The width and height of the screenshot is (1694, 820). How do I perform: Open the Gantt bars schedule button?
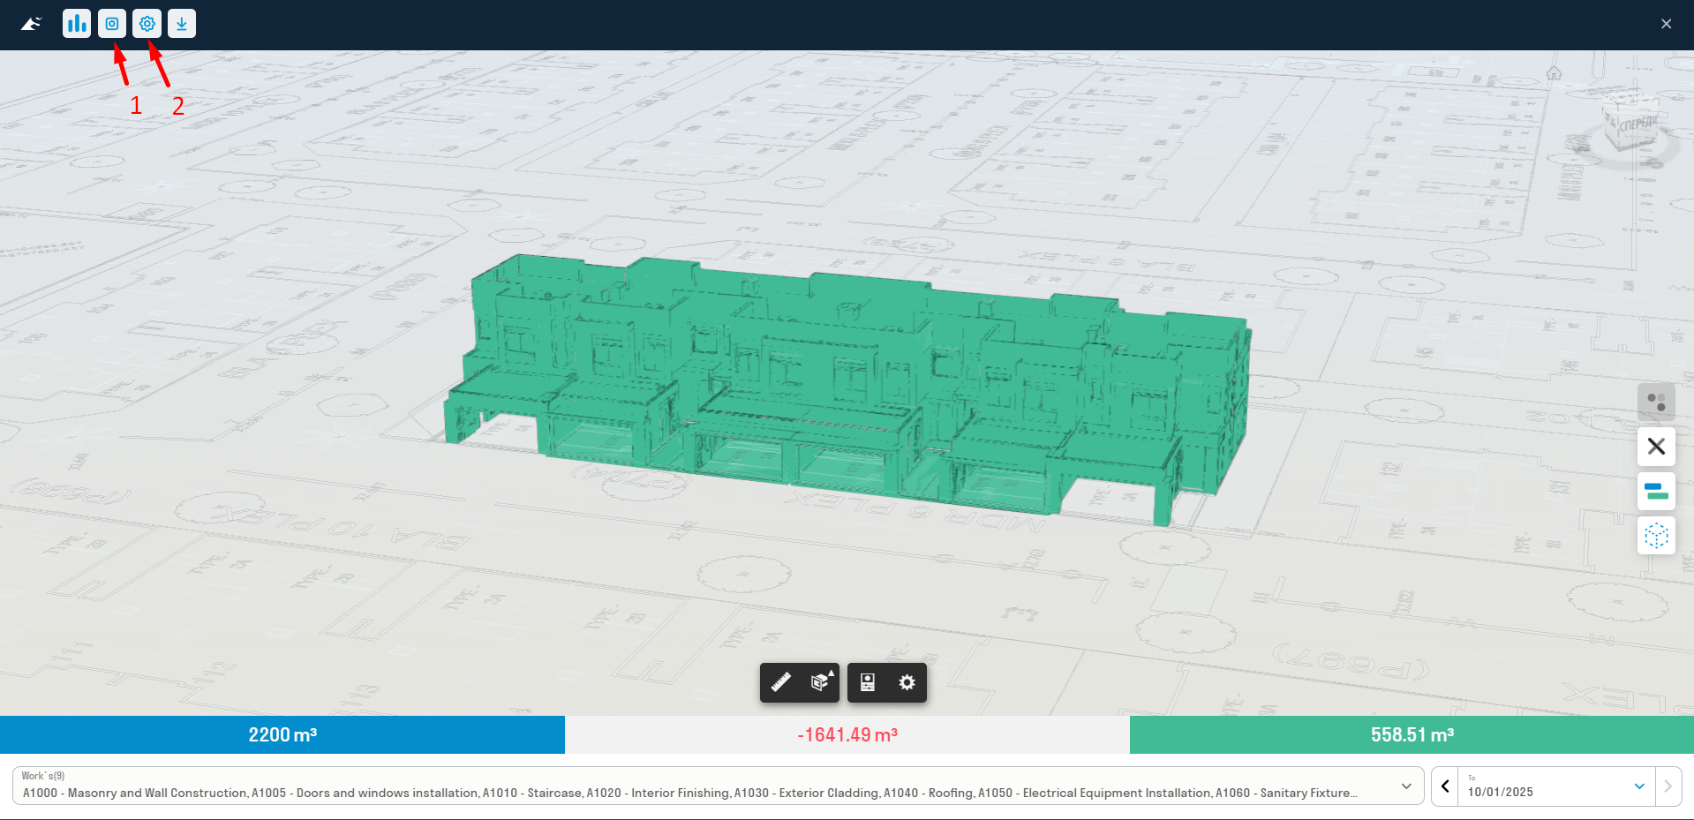(1656, 491)
